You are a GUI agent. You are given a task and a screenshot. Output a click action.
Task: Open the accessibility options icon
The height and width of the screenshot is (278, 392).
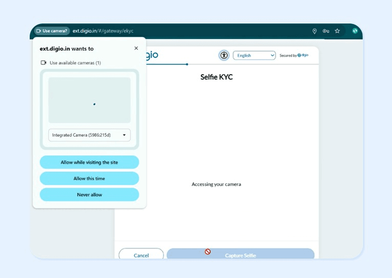point(224,55)
